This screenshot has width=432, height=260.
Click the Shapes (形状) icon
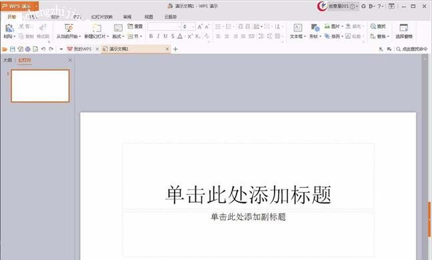[315, 28]
